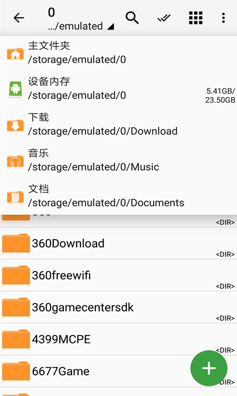Open the 360gamecentersdk folder

tap(118, 307)
